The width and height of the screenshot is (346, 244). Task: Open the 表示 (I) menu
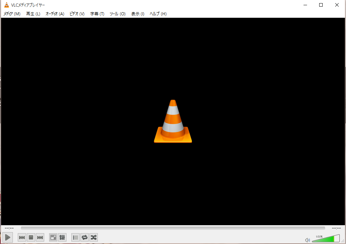[x=138, y=14]
